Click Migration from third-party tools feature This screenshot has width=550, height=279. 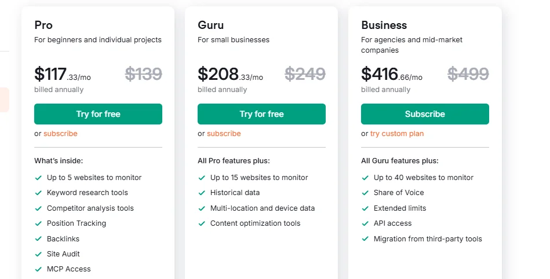428,238
